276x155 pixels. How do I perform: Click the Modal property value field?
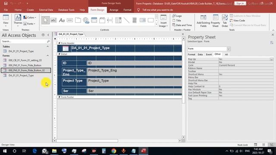[x=246, y=62]
